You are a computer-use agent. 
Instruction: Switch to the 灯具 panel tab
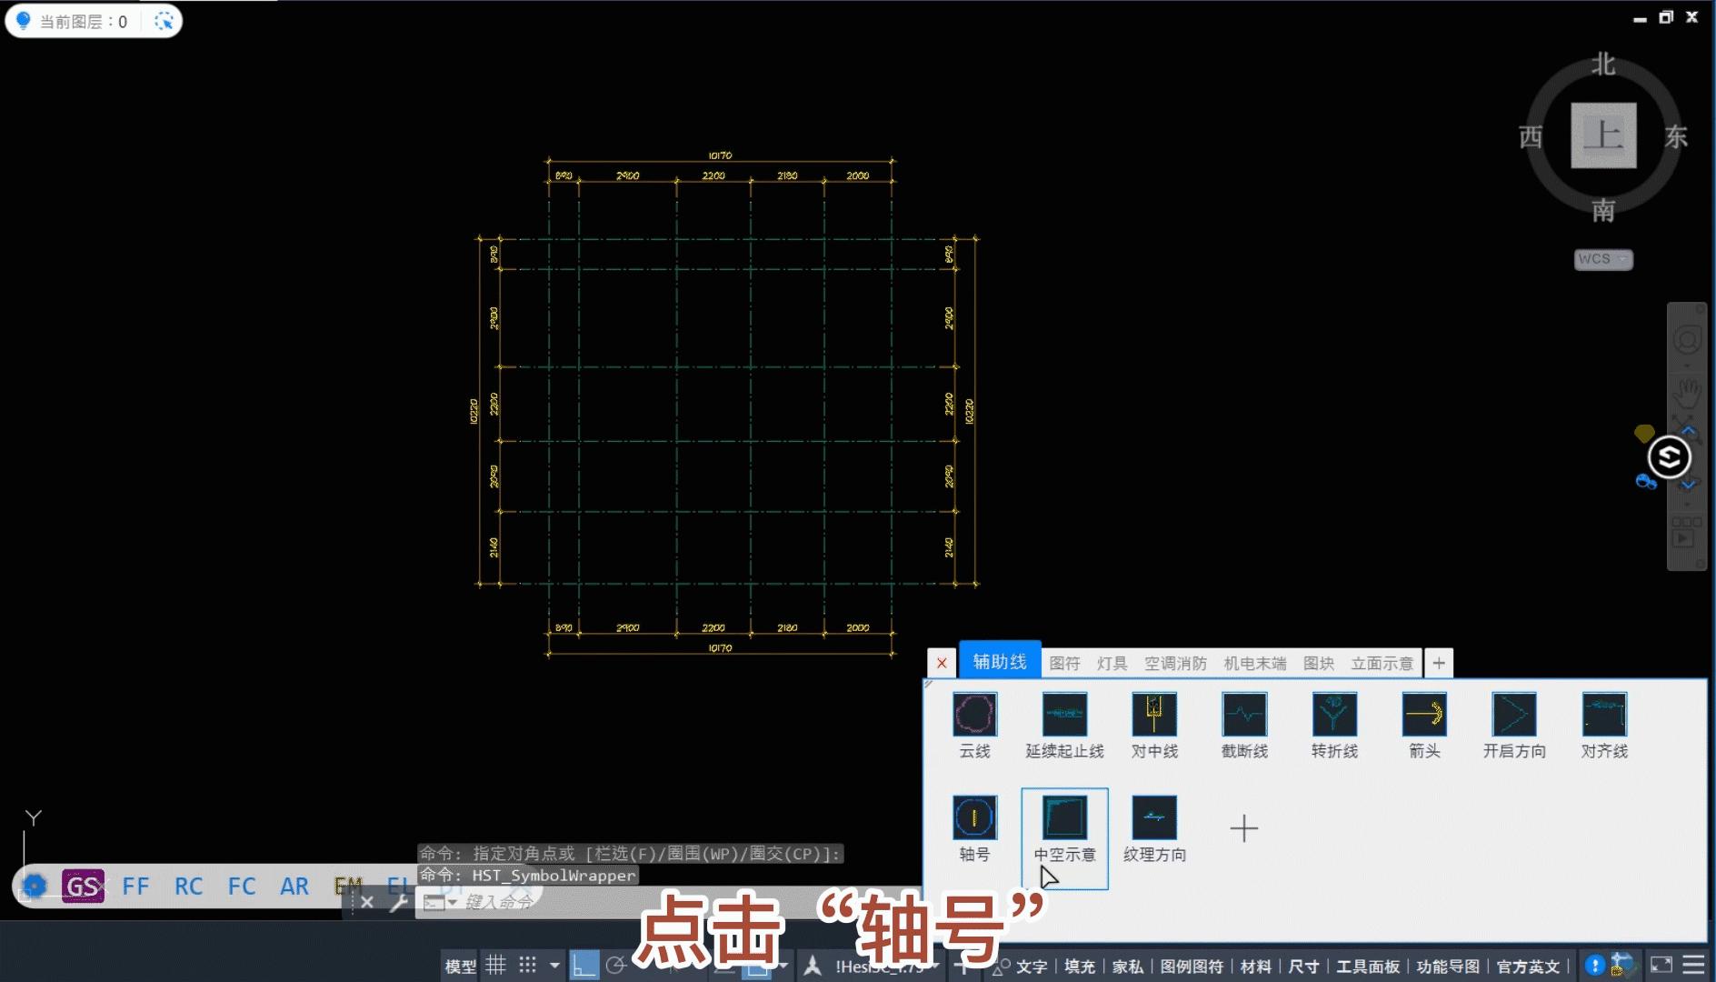click(x=1111, y=663)
